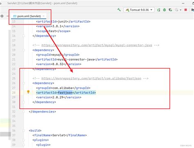Screen dimensions: 194x148
Task: Click the Run with Coverage icon
Action: click(170, 10)
